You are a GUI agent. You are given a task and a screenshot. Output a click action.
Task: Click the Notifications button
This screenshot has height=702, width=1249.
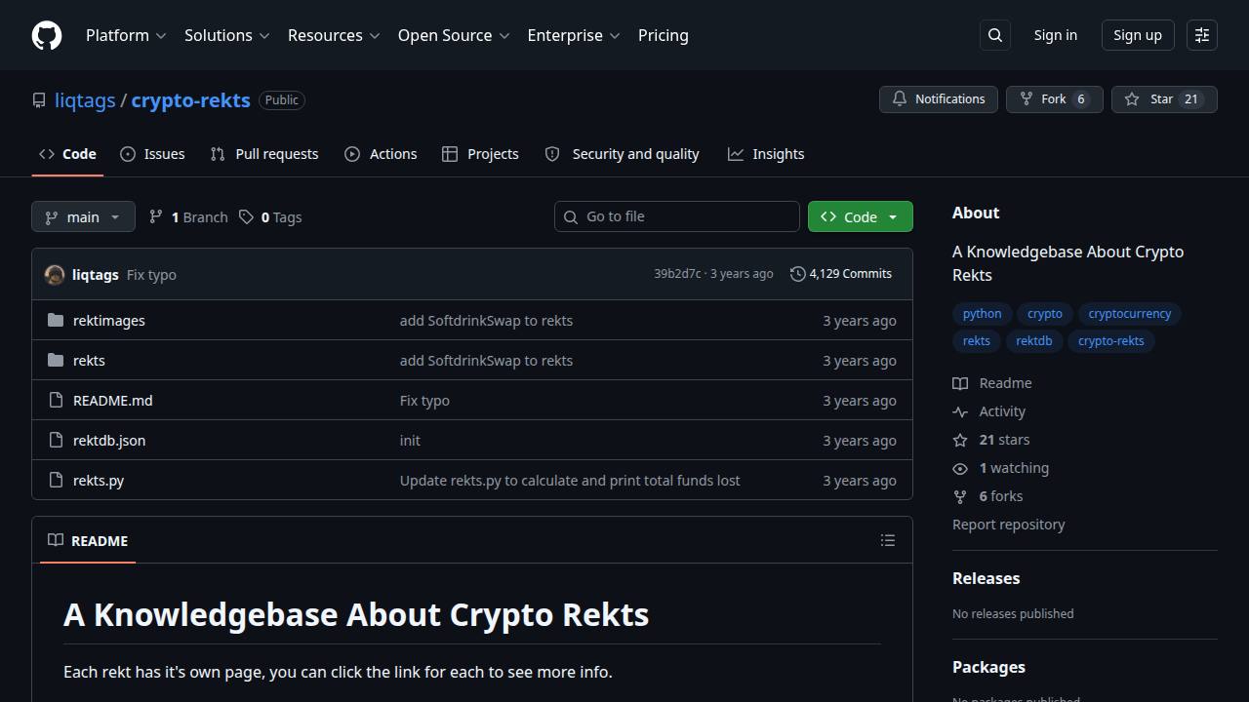(x=938, y=99)
